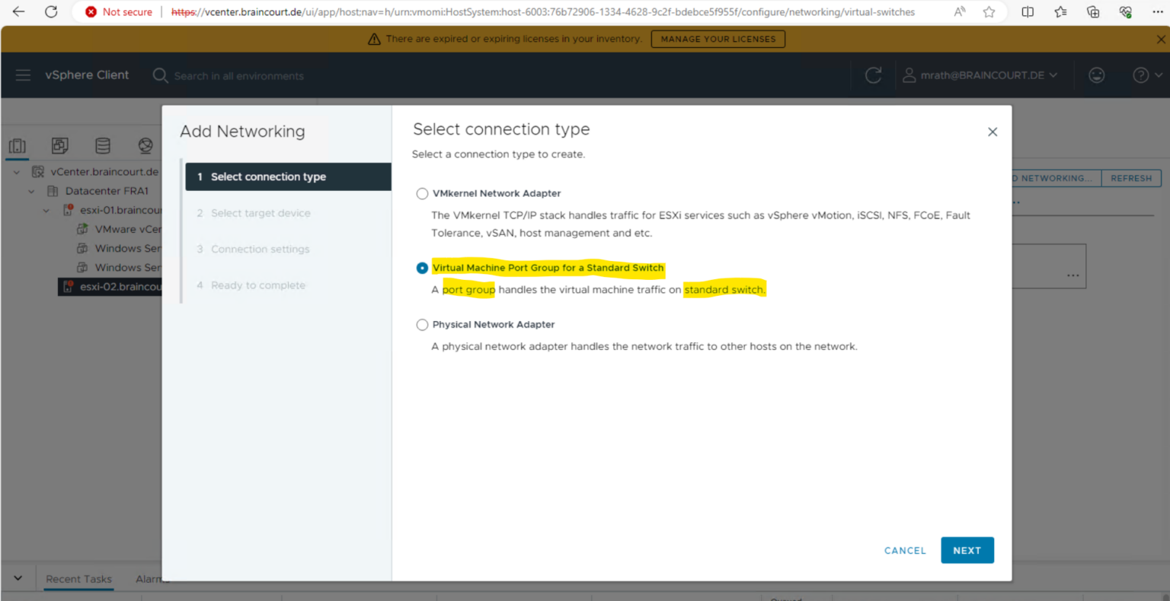Click the browser favorites star icon
Viewport: 1170px width, 601px height.
[x=989, y=12]
